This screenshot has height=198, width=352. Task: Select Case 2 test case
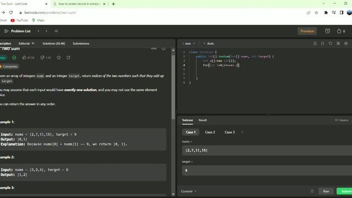click(x=210, y=132)
